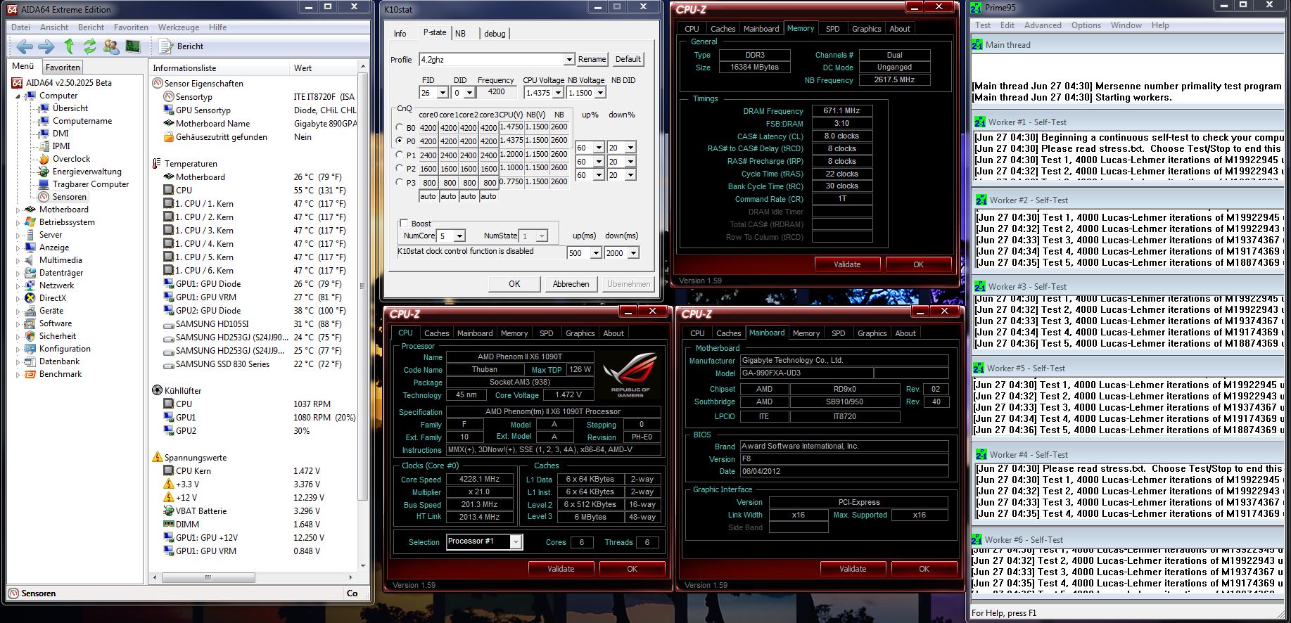
Task: Click Worker #5 Self-Test window icon
Action: [x=979, y=368]
